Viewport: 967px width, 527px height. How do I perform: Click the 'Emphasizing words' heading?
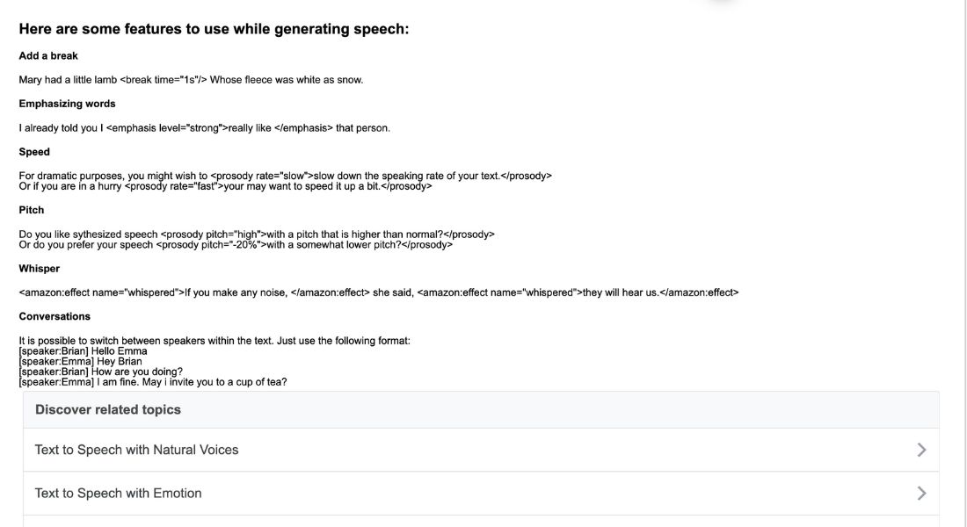pyautogui.click(x=67, y=104)
